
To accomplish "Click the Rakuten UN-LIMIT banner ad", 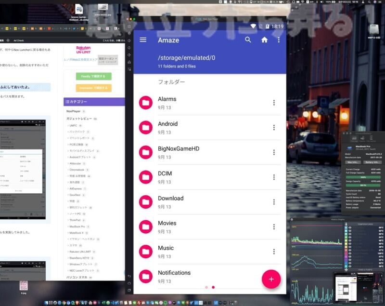I will pyautogui.click(x=83, y=50).
